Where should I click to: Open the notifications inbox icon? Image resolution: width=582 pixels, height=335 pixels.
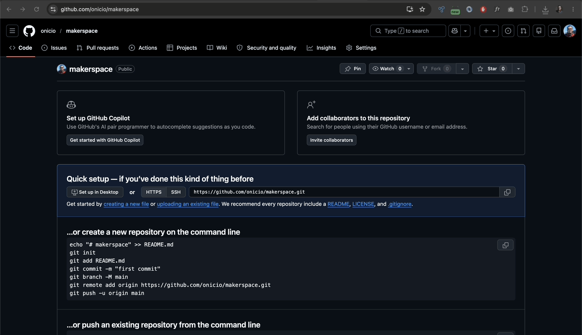pyautogui.click(x=554, y=31)
